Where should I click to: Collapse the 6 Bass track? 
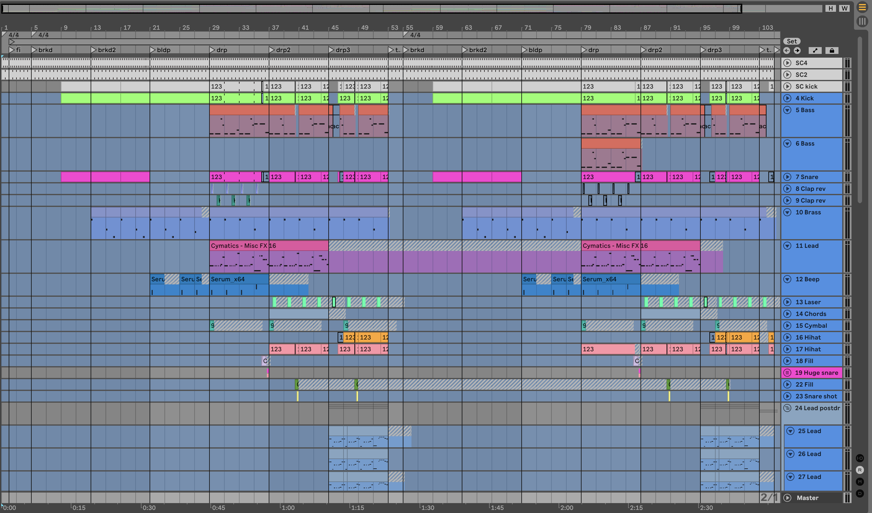pyautogui.click(x=787, y=143)
